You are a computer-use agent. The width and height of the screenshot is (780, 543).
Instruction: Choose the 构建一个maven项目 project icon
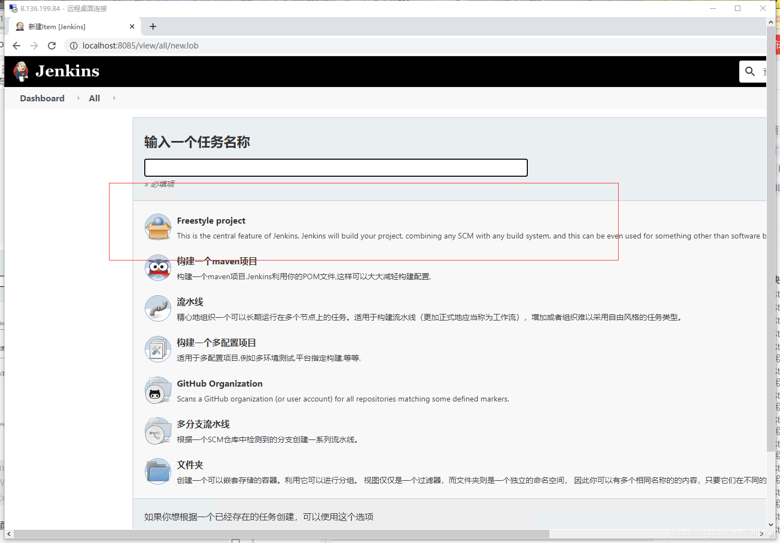tap(158, 268)
